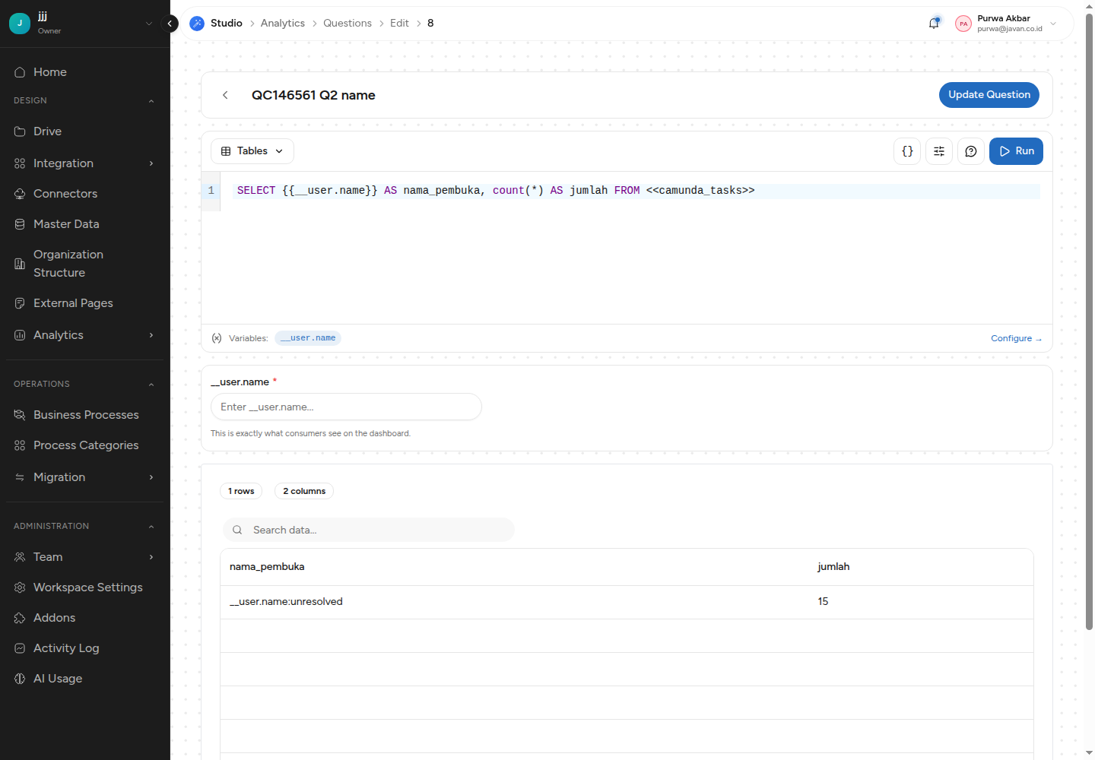The height and width of the screenshot is (760, 1095).
Task: Open notifications bell
Action: [934, 24]
